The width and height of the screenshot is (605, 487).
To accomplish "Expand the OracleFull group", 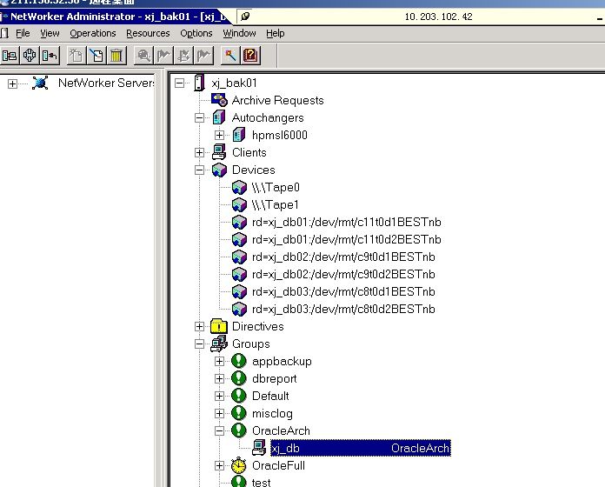I will 220,465.
